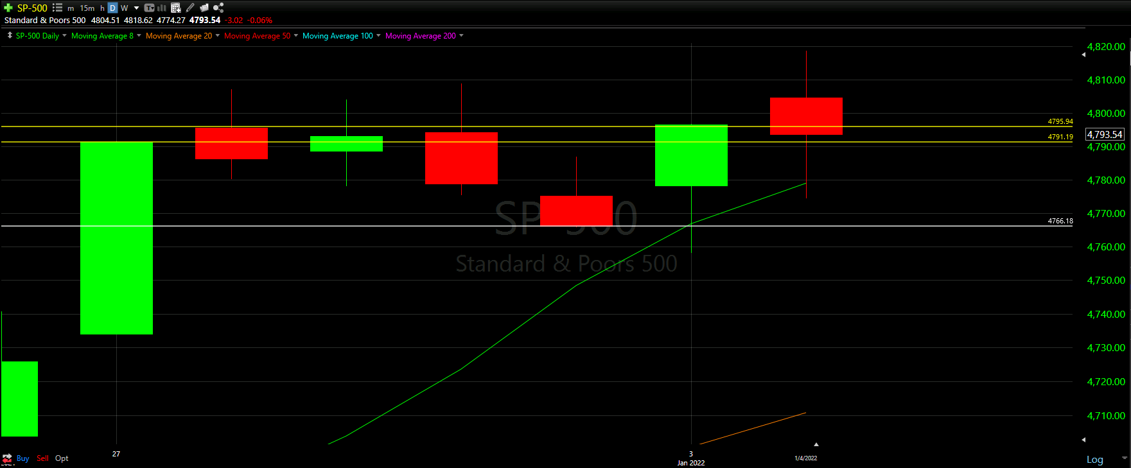Open the calculator grid icon in toolbar

(x=176, y=8)
